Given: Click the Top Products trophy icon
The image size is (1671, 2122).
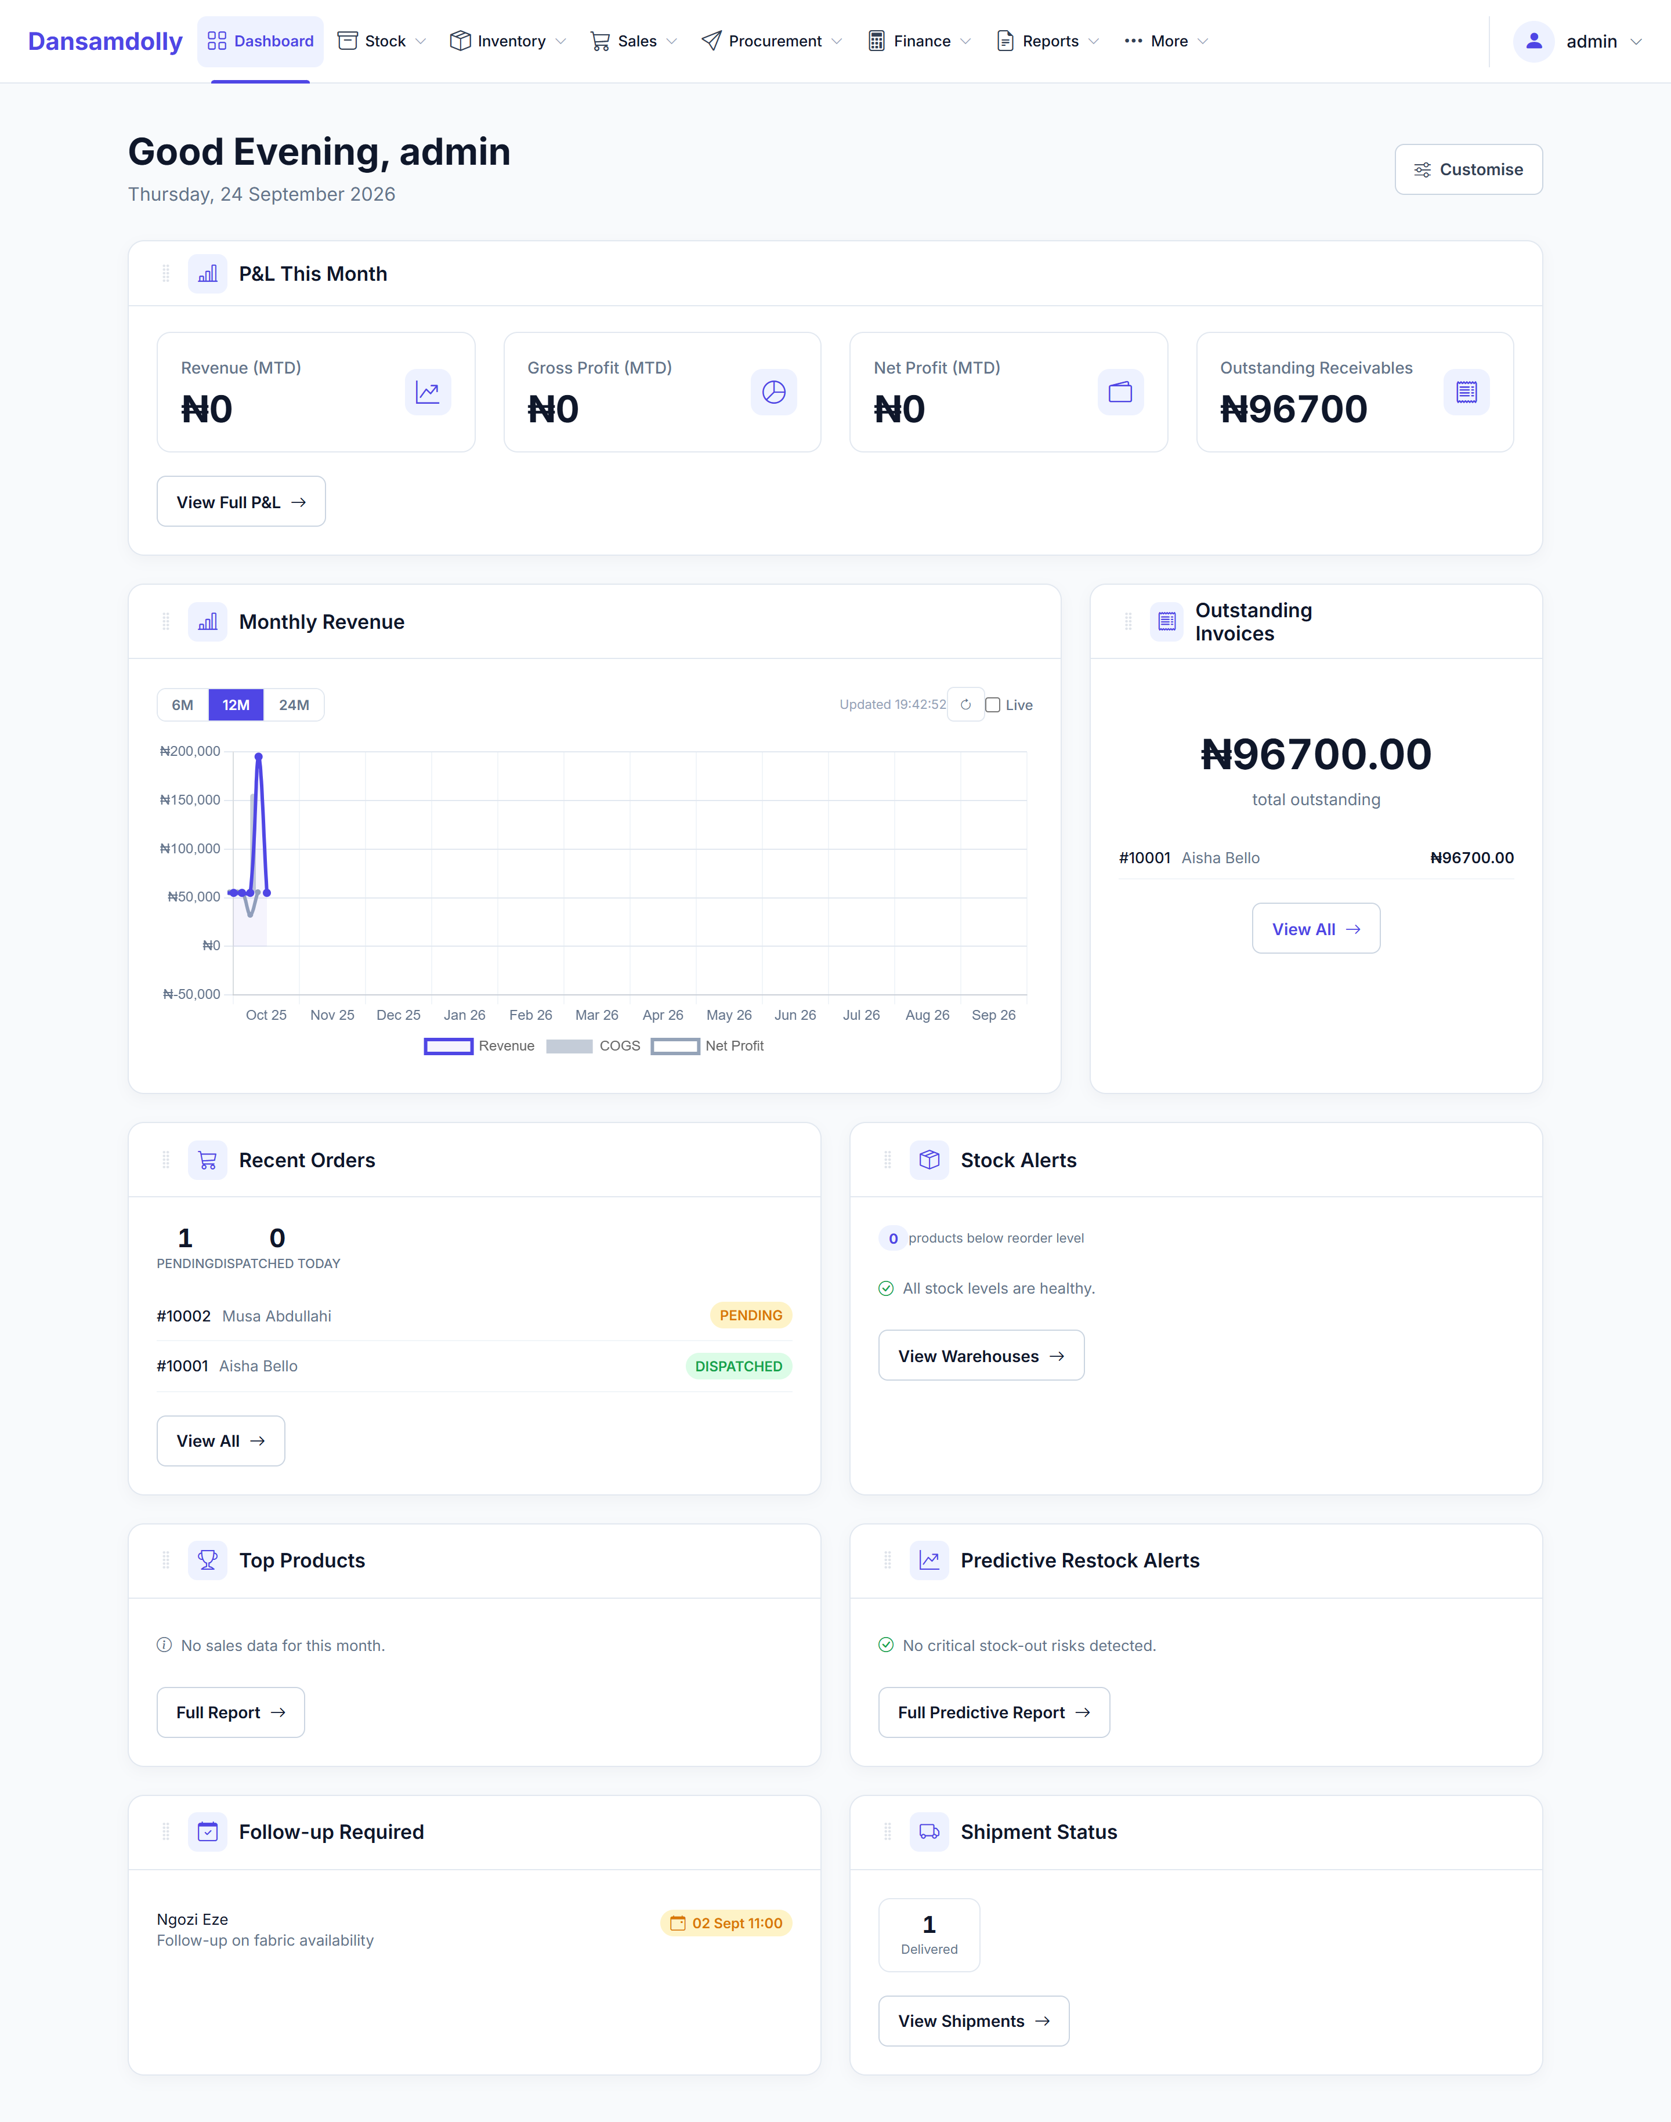Looking at the screenshot, I should 207,1560.
